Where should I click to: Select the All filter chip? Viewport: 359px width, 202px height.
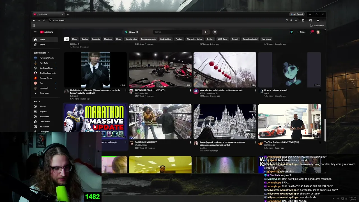(66, 39)
